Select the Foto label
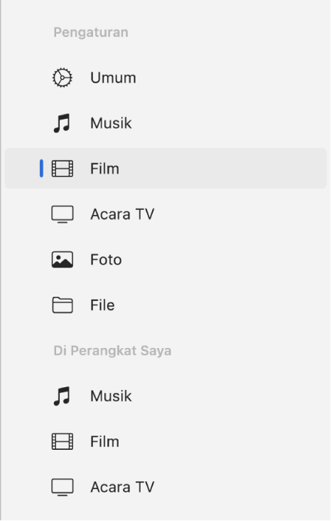This screenshot has width=331, height=521. (x=106, y=260)
